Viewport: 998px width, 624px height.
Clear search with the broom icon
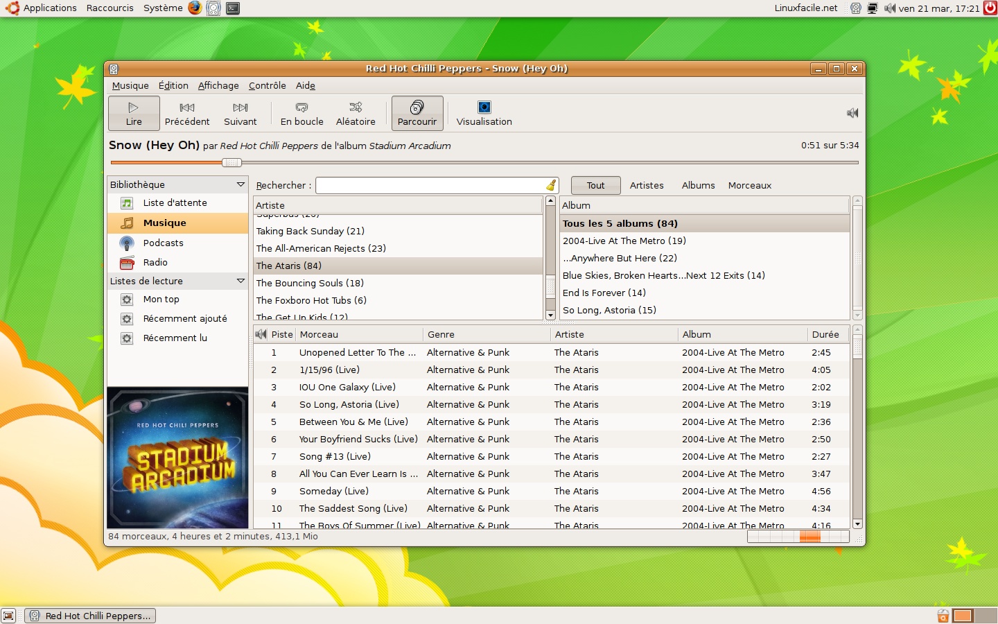[551, 185]
